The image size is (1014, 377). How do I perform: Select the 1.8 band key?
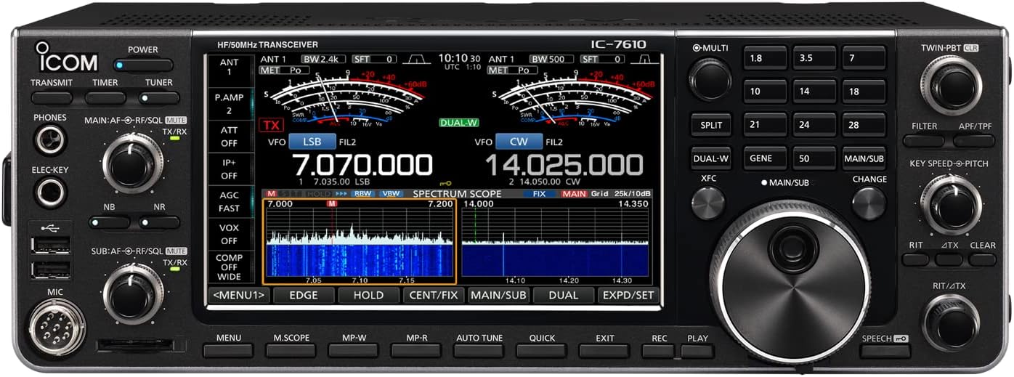(765, 58)
